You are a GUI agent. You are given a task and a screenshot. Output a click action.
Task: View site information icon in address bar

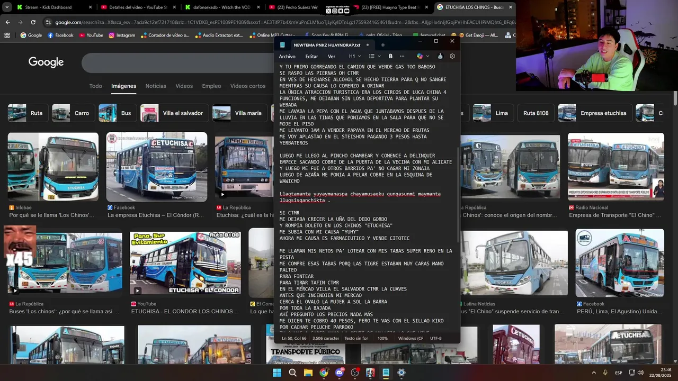pyautogui.click(x=48, y=22)
